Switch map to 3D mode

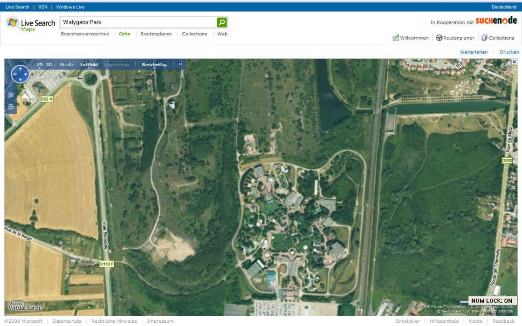tap(49, 65)
